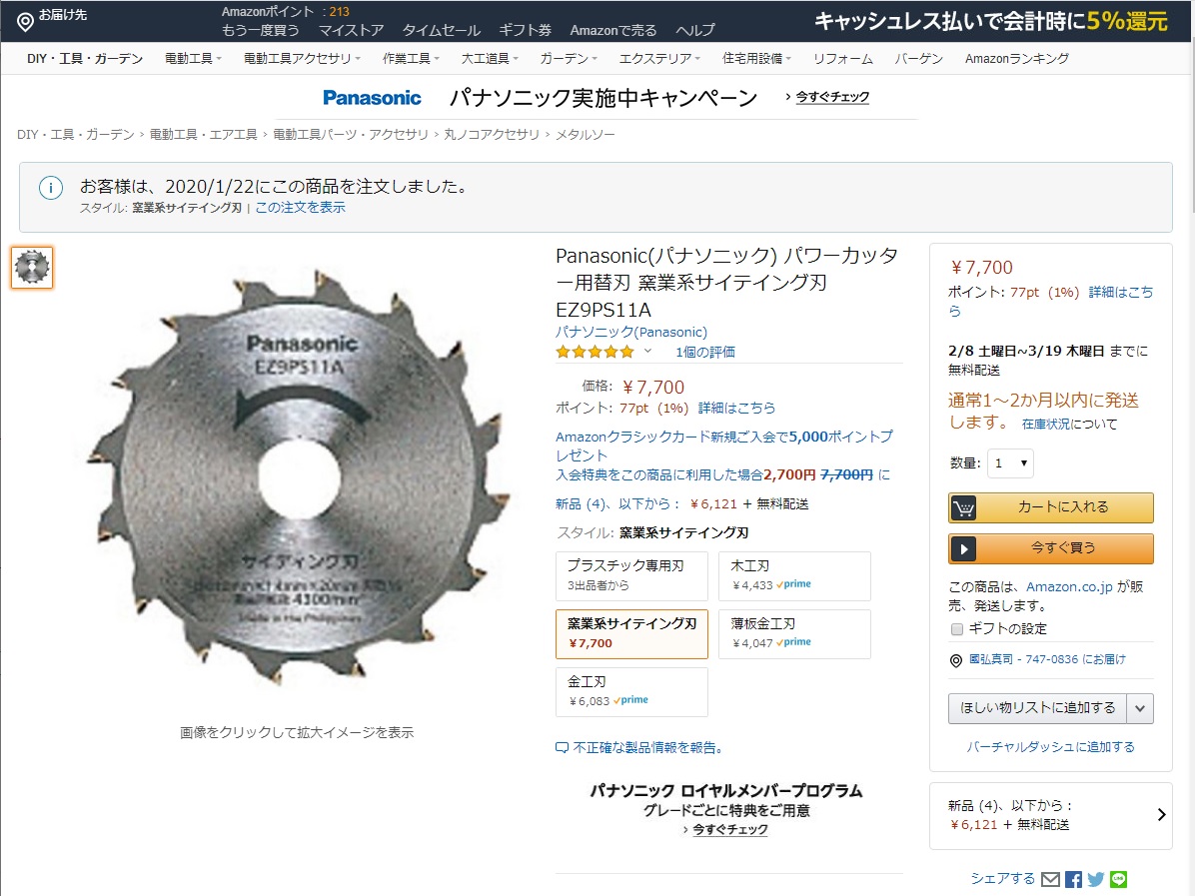This screenshot has width=1195, height=896.
Task: Share product via LINE icon
Action: click(1118, 879)
